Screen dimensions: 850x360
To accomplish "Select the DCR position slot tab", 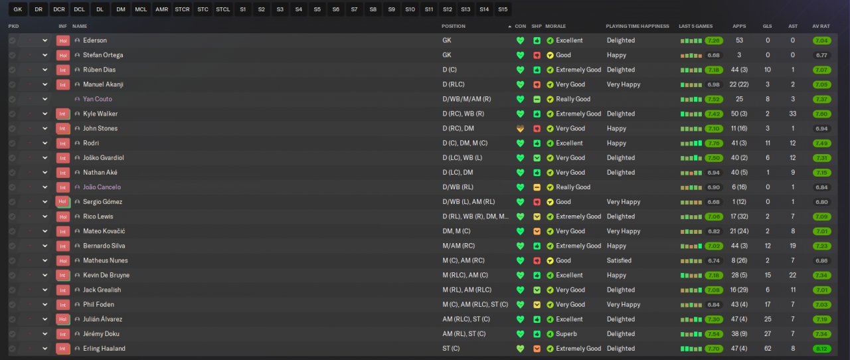I will (x=59, y=9).
